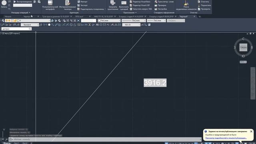Screen dimensions: 256x144
Task: Open Транслятор слоев tool
Action: (x=164, y=2)
